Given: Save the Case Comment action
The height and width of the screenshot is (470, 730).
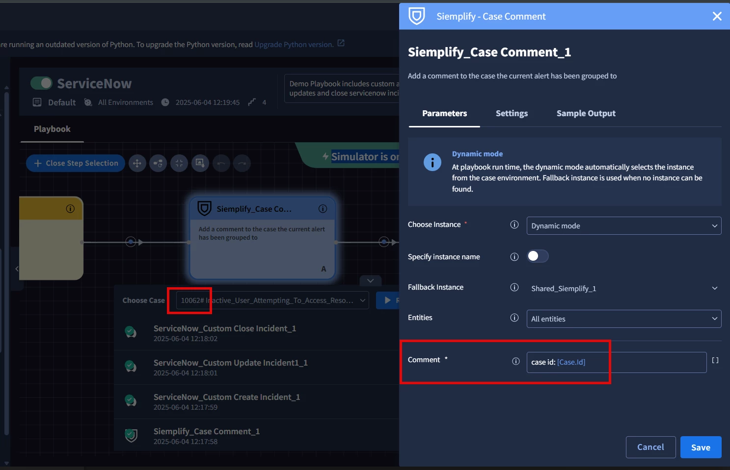Looking at the screenshot, I should [701, 447].
